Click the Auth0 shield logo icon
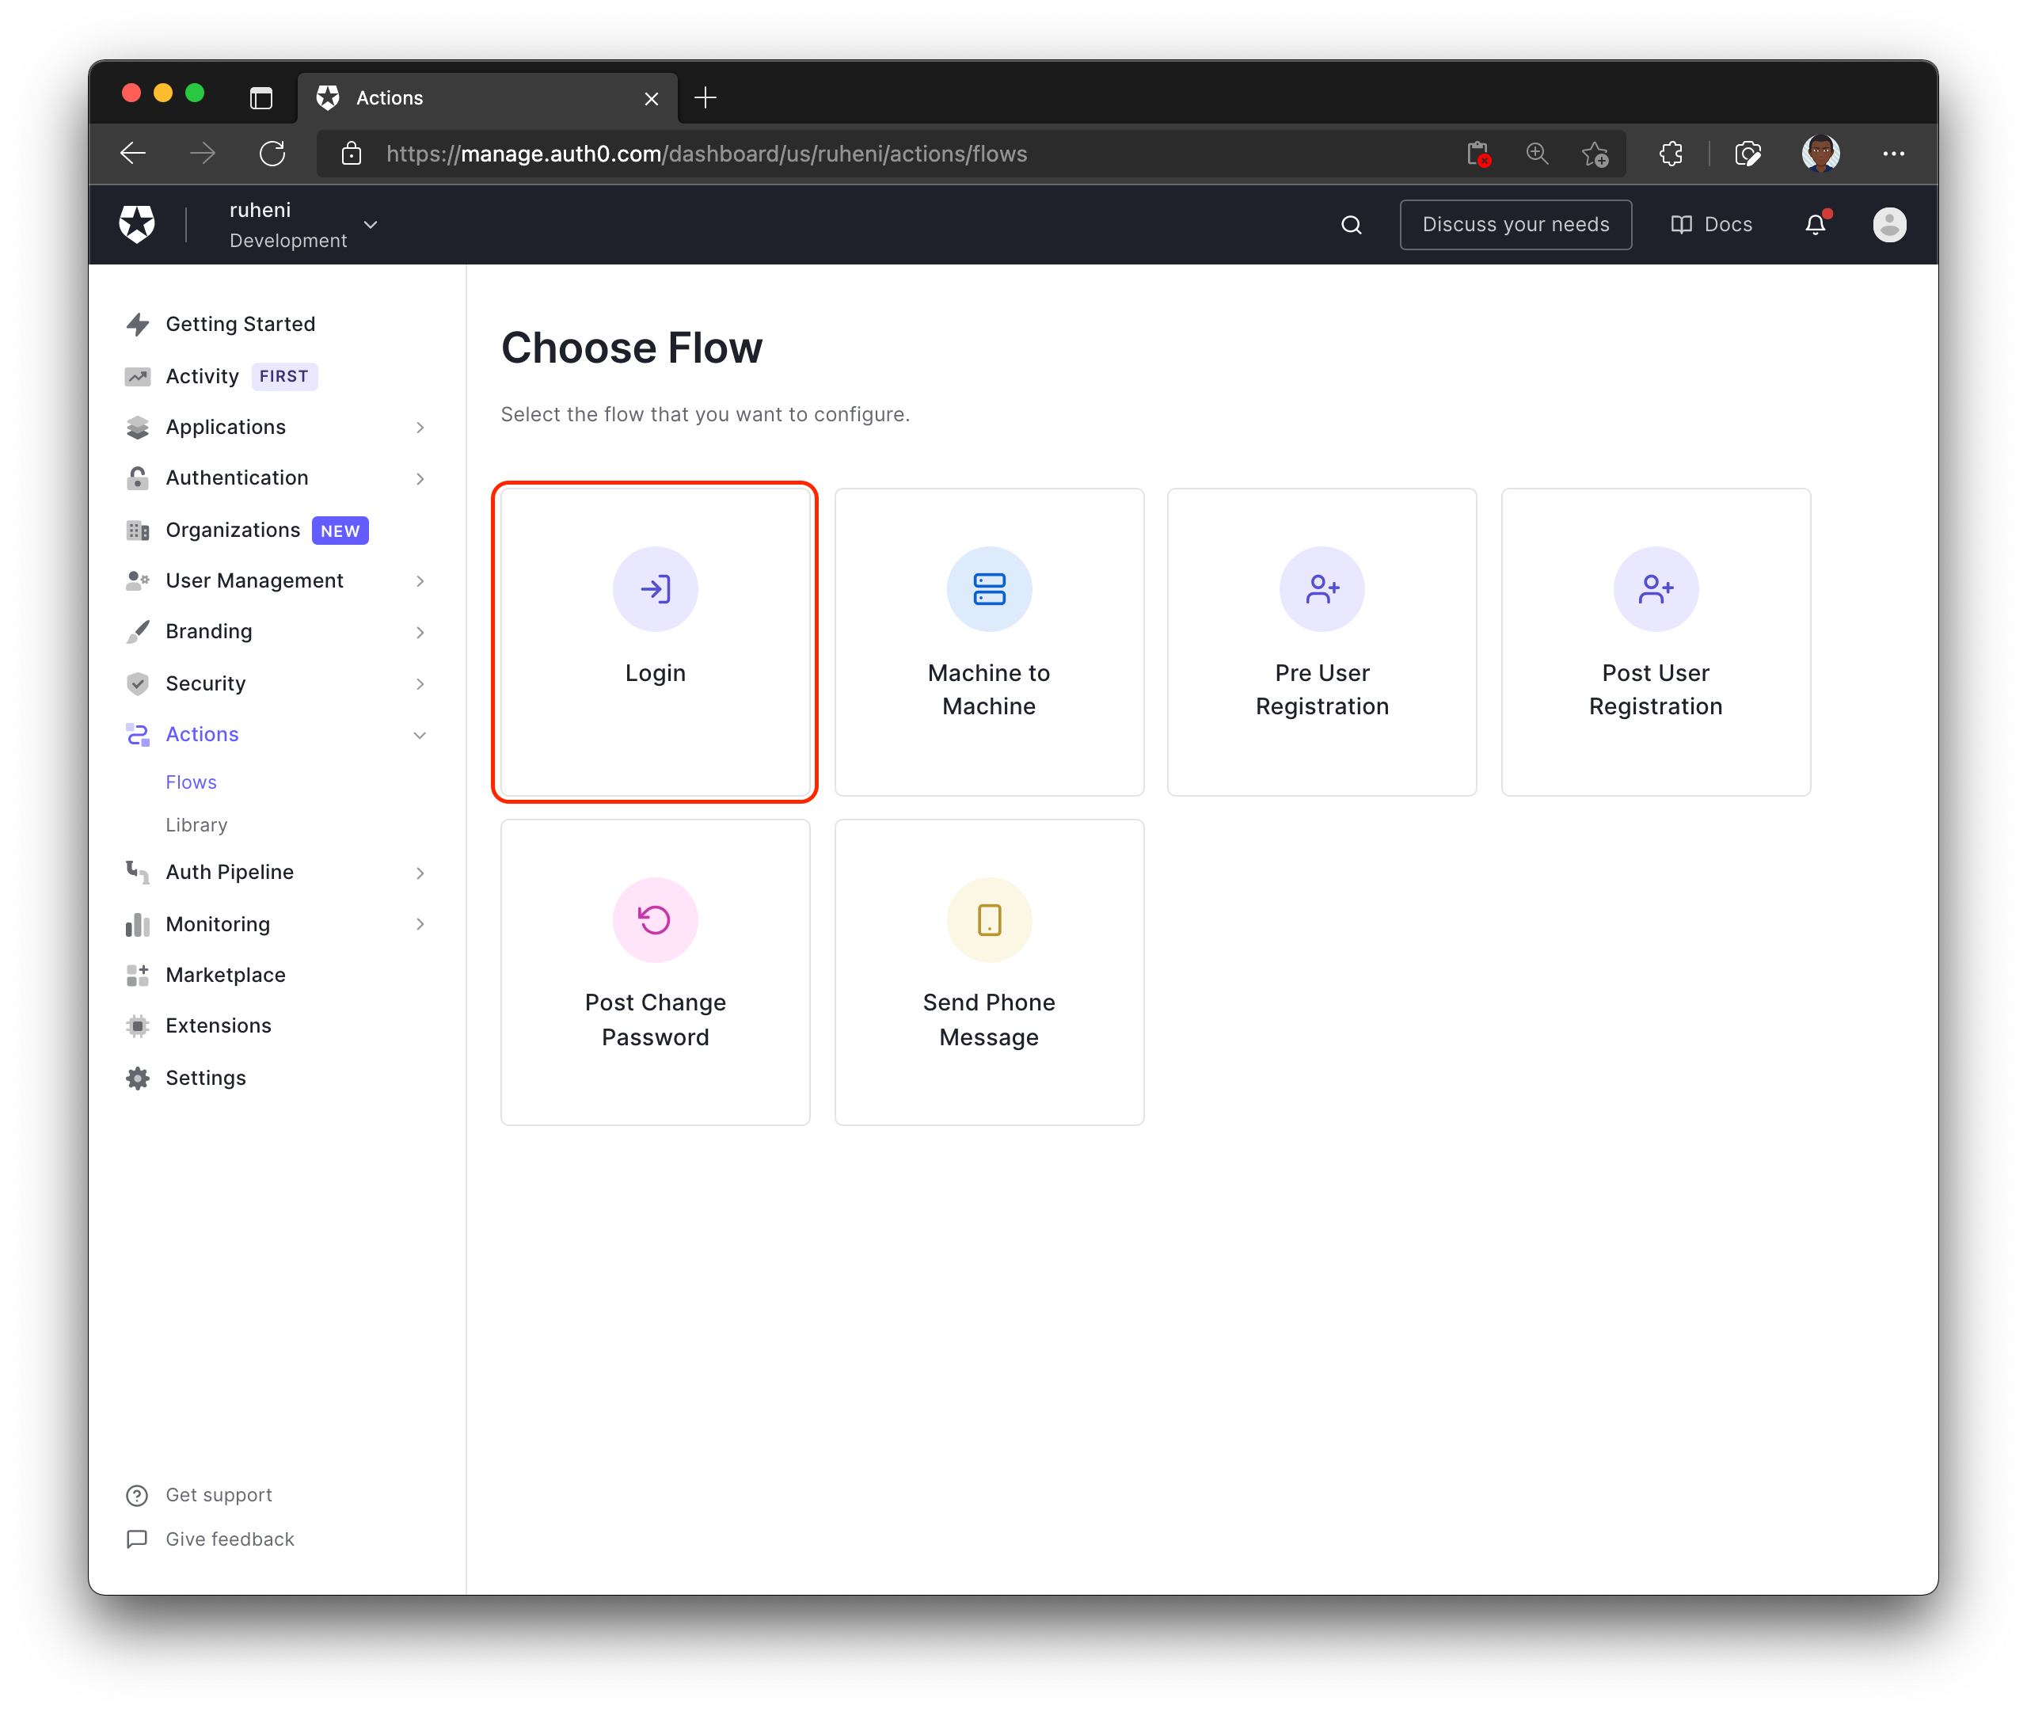The width and height of the screenshot is (2027, 1712). coord(138,223)
